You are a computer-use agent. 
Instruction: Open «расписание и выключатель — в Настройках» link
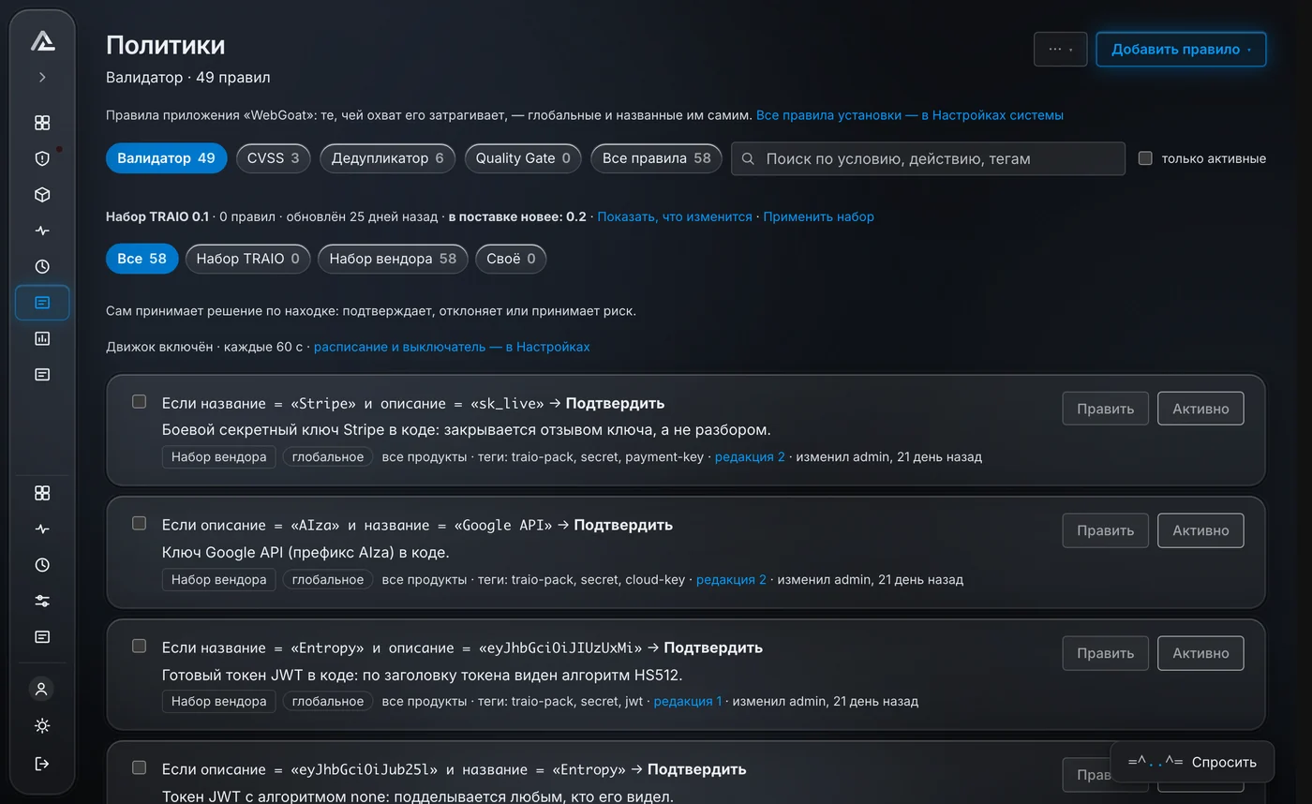pyautogui.click(x=452, y=347)
